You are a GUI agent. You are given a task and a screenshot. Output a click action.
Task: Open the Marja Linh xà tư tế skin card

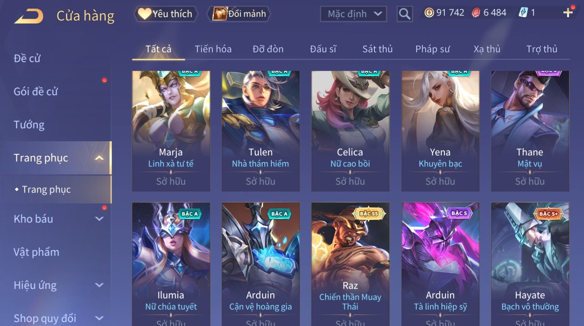click(x=171, y=131)
